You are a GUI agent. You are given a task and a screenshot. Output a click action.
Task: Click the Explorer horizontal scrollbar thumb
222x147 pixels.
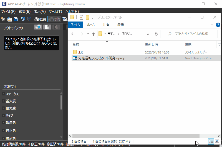tap(136, 136)
